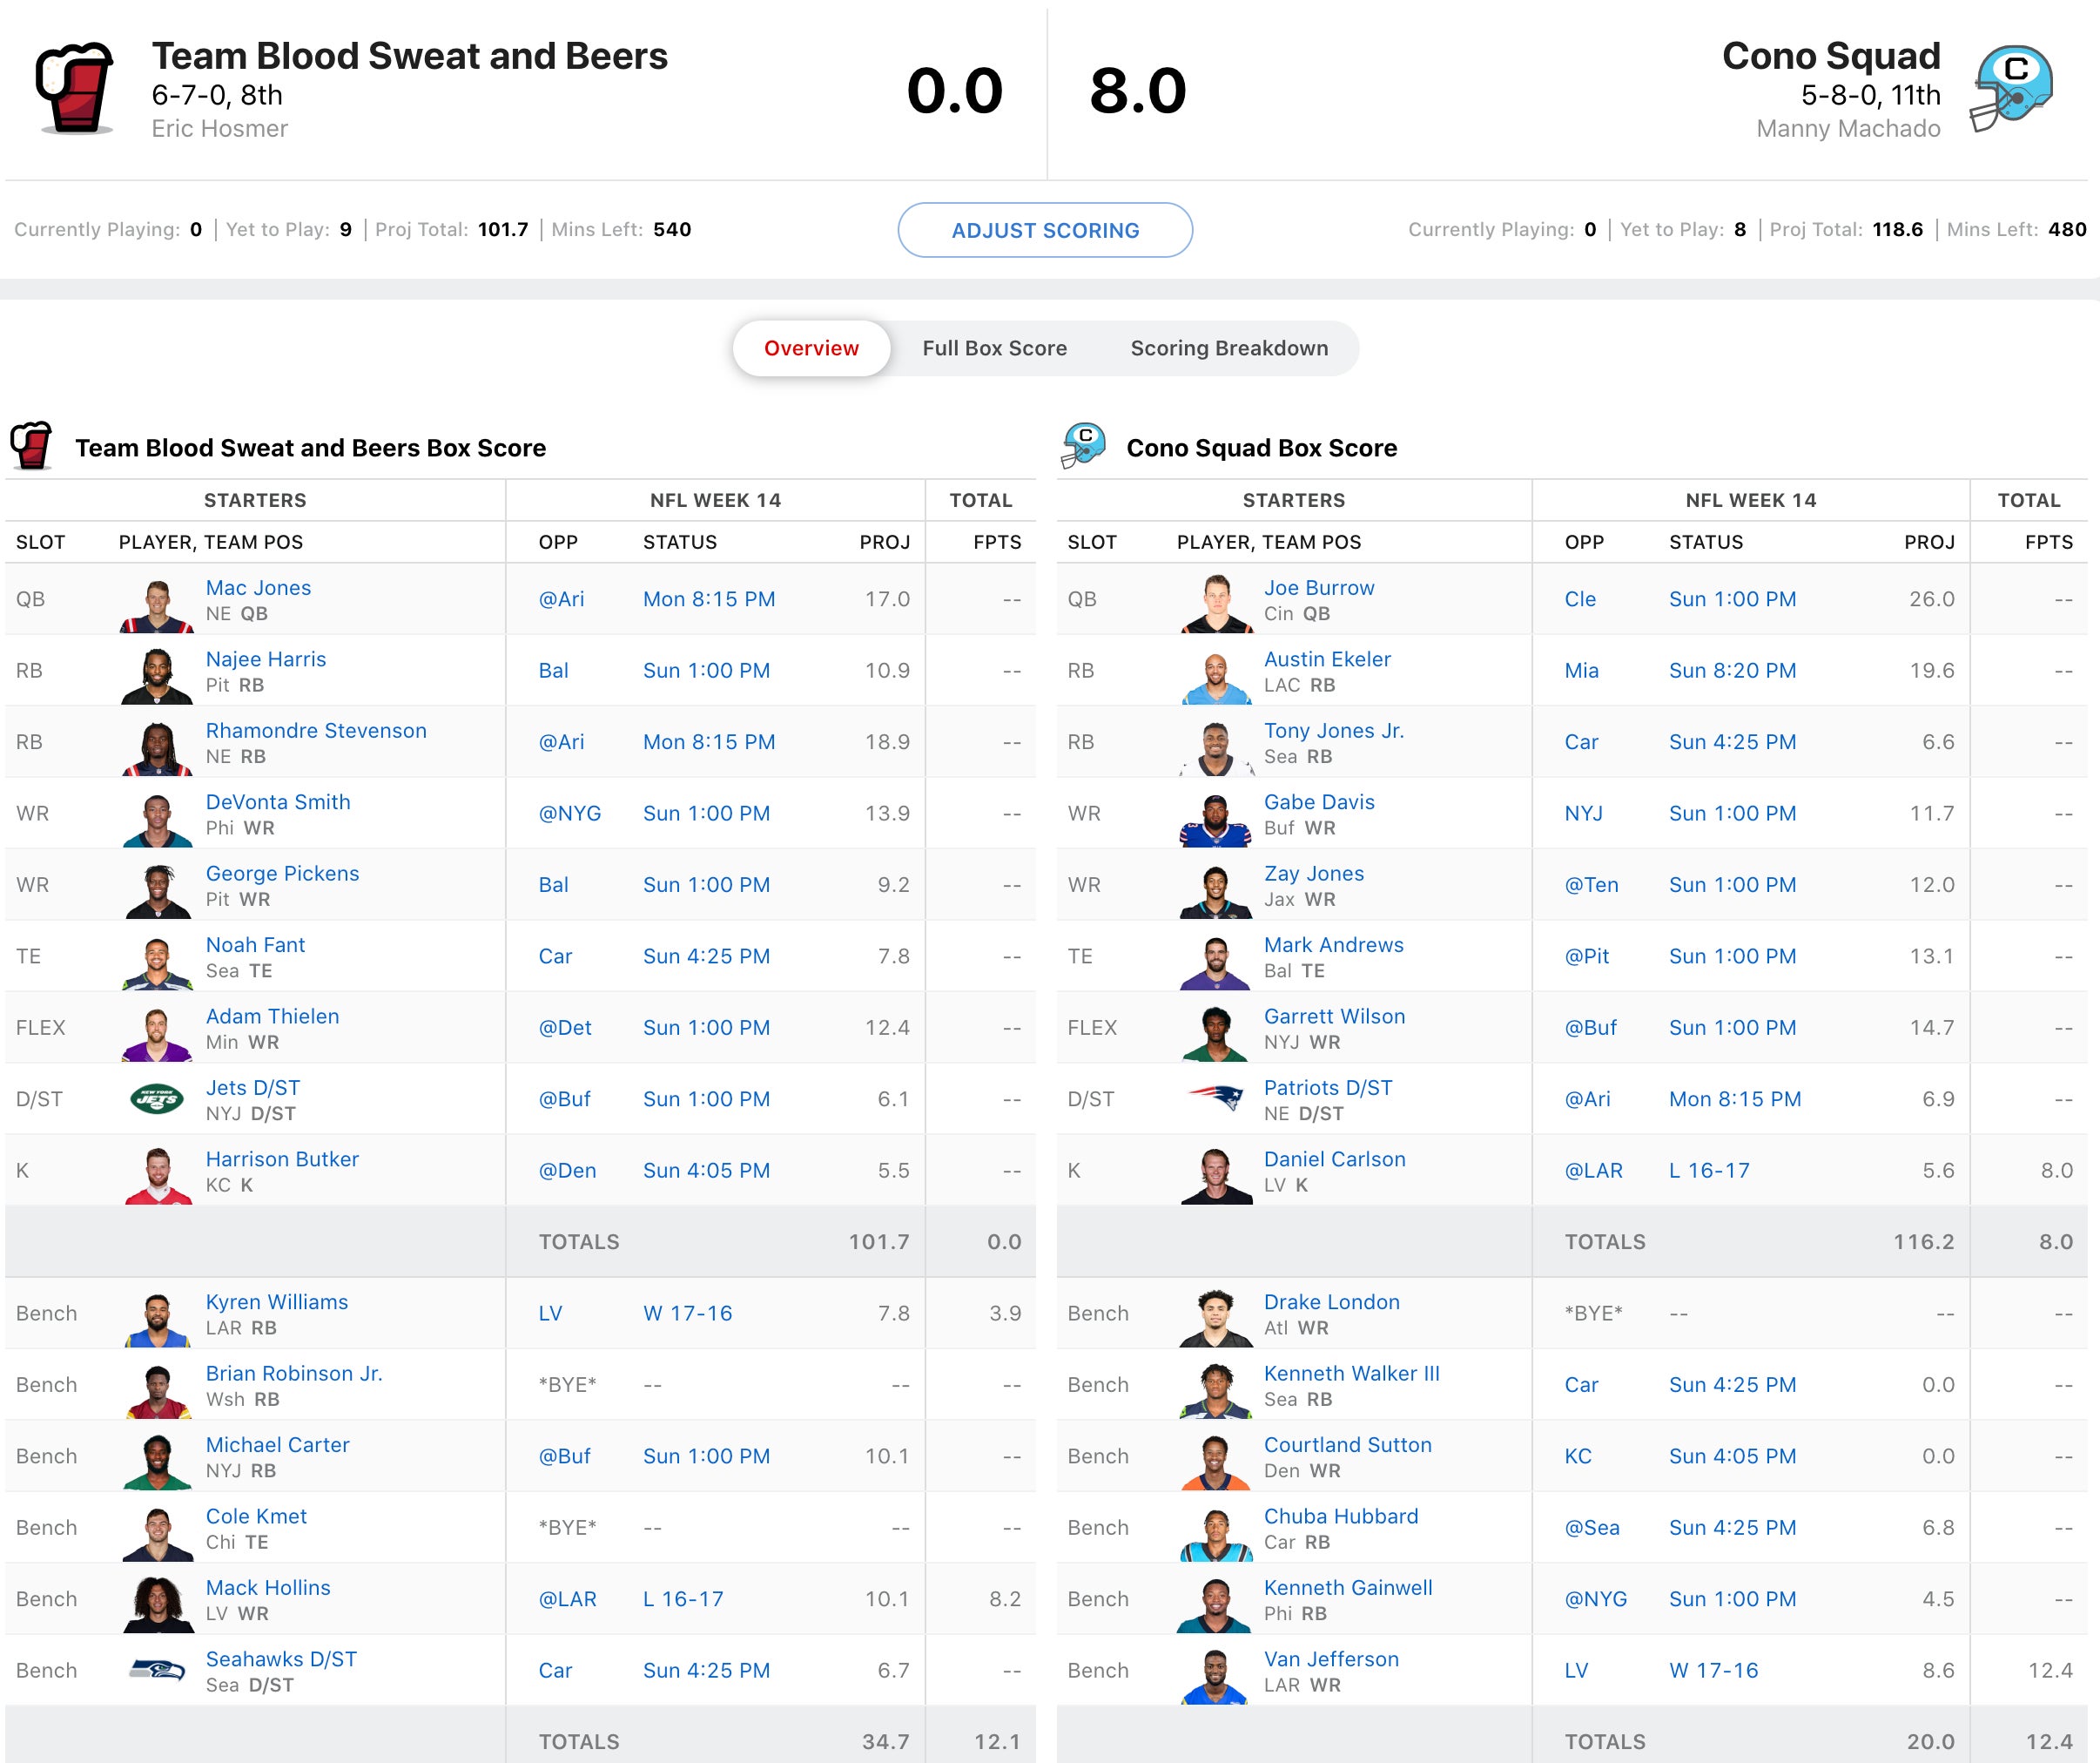Click Harrison Butker's headshot photo

point(157,1176)
